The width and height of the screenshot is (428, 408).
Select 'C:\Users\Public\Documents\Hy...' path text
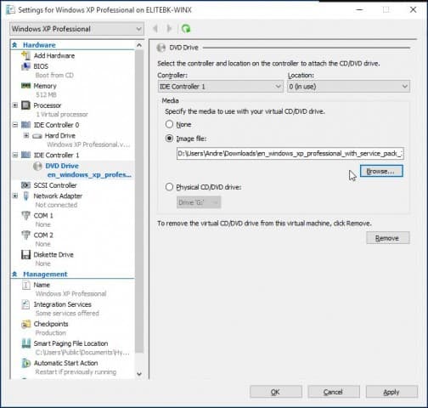click(82, 352)
